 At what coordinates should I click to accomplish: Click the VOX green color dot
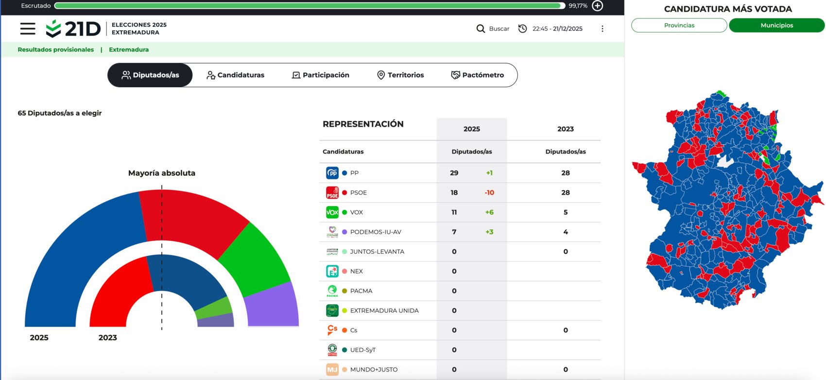(344, 212)
